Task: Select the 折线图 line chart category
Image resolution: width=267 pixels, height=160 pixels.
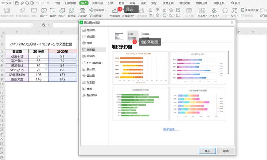Action: (x=88, y=37)
